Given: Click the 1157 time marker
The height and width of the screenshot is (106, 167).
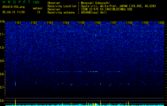Looking at the screenshot, I should (x=114, y=23).
